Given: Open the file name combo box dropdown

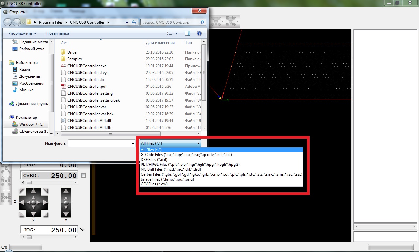Looking at the screenshot, I should 133,143.
